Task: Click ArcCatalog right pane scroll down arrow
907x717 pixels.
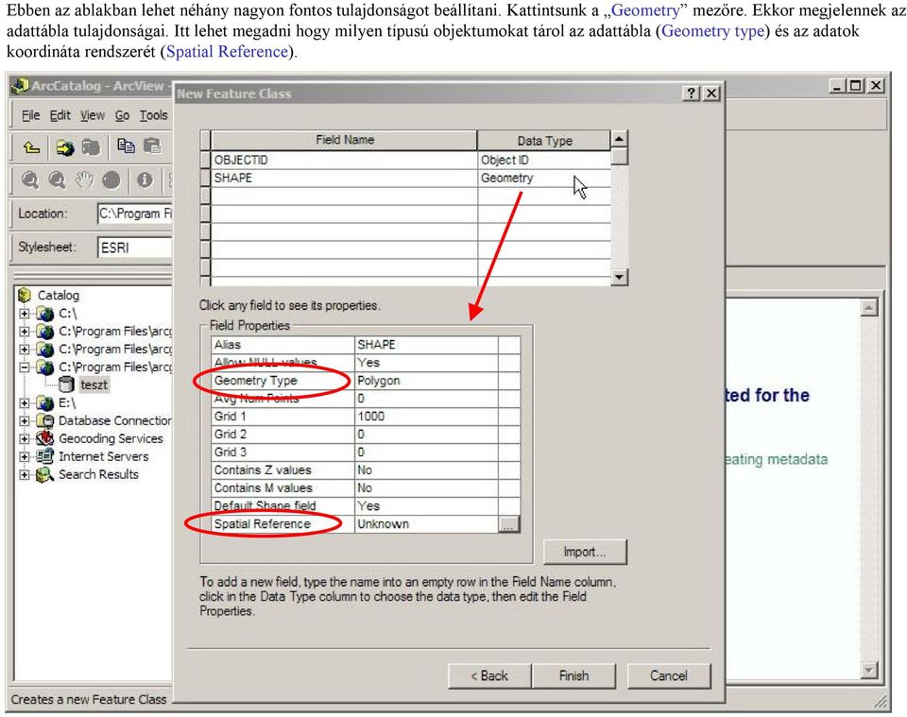Action: (x=869, y=670)
